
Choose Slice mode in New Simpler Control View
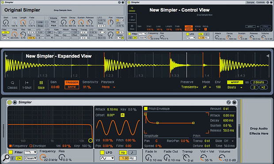pyautogui.click(x=132, y=27)
